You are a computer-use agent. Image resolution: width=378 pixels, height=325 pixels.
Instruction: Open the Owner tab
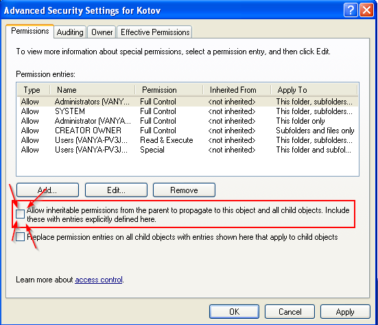102,32
